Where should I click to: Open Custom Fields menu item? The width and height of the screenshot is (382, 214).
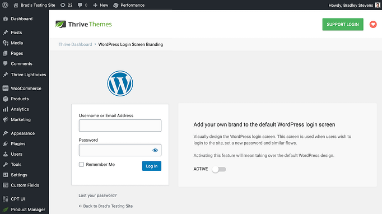(24, 185)
